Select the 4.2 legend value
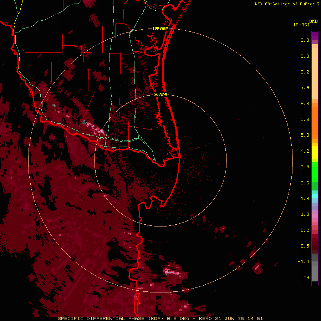The image size is (321, 321). 305,151
